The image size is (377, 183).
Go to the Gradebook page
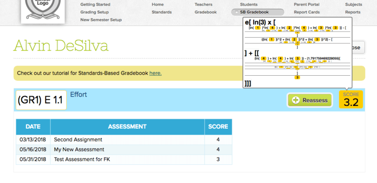tap(206, 12)
